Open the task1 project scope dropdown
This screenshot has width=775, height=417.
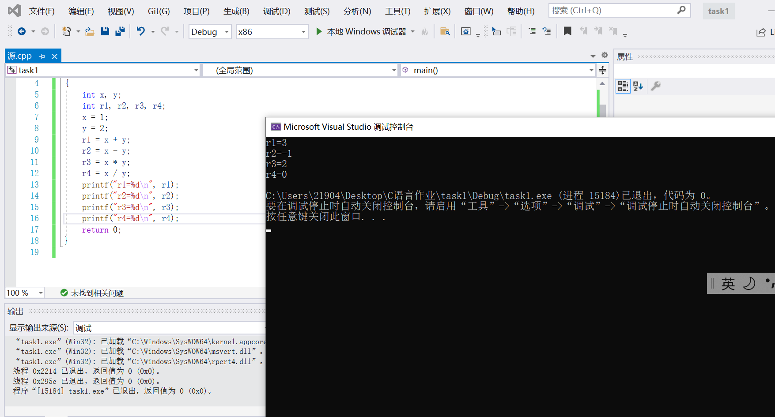[103, 70]
